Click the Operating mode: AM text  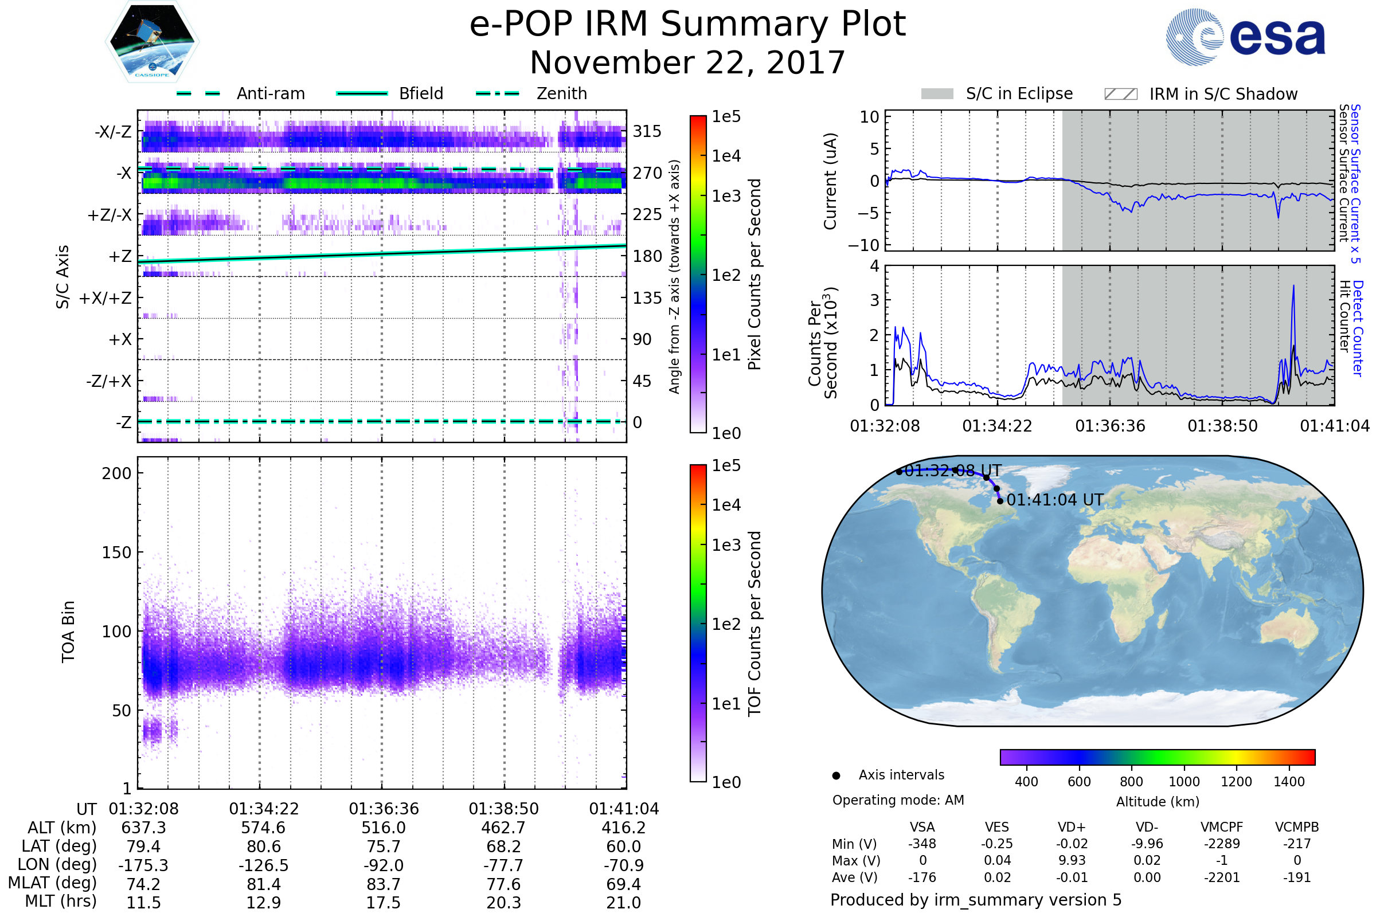pos(898,800)
